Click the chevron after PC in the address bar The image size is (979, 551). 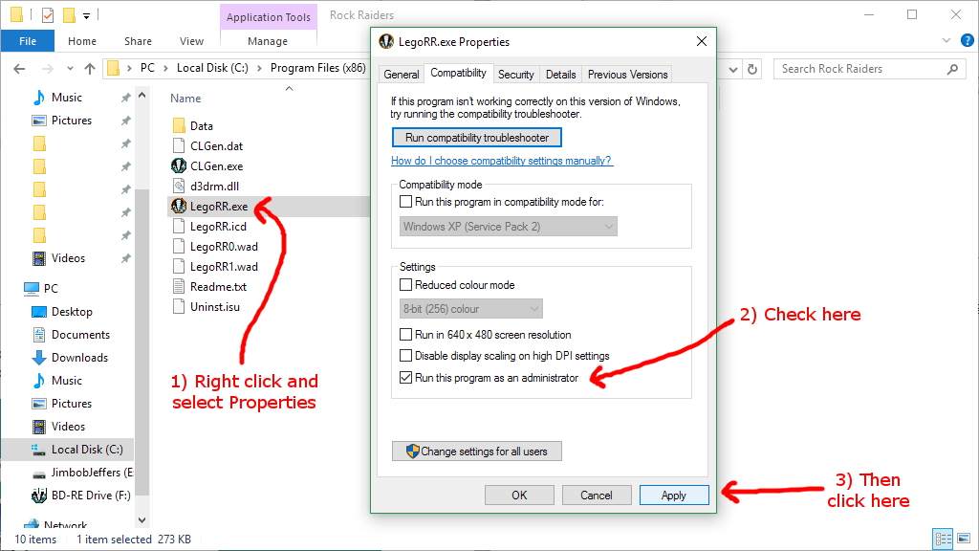(x=165, y=68)
